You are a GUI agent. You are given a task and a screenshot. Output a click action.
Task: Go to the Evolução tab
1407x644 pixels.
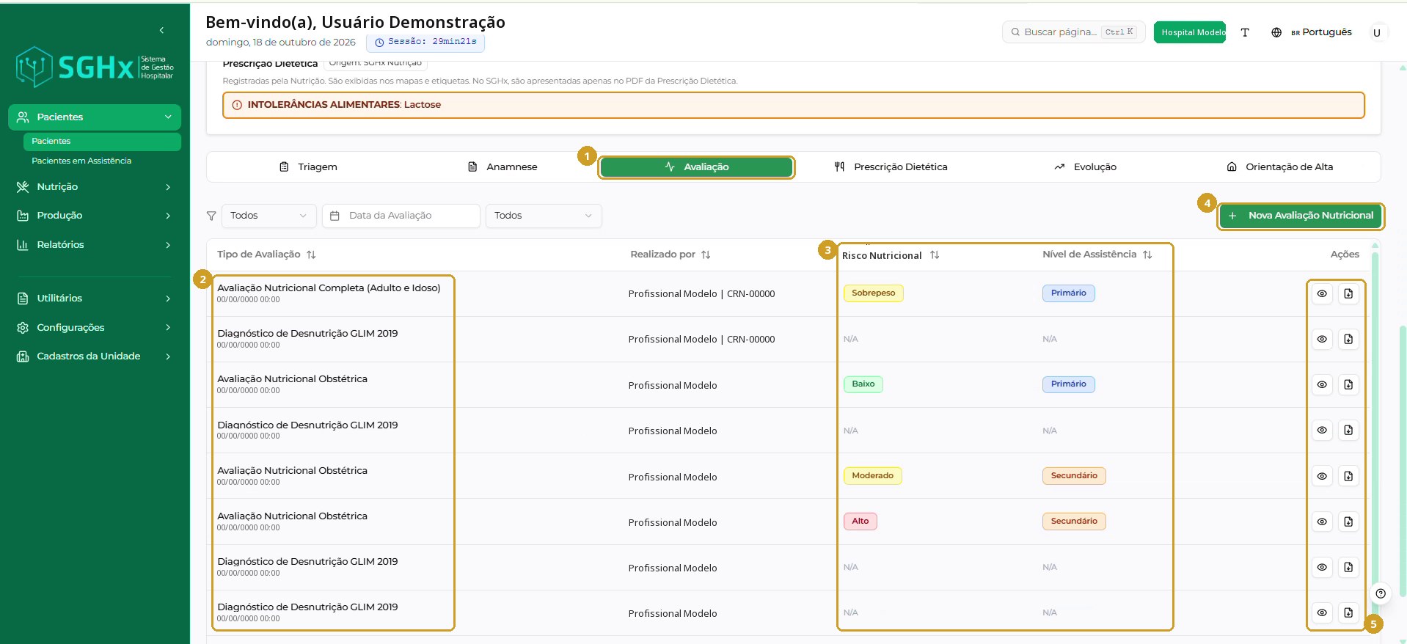[1085, 167]
